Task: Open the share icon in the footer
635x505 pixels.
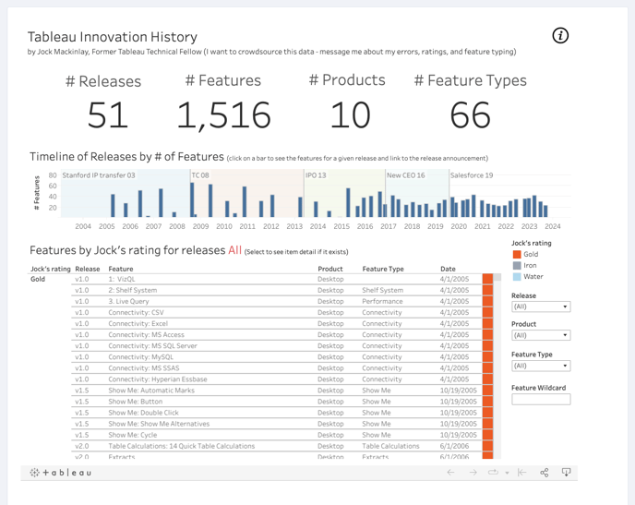Action: coord(545,472)
